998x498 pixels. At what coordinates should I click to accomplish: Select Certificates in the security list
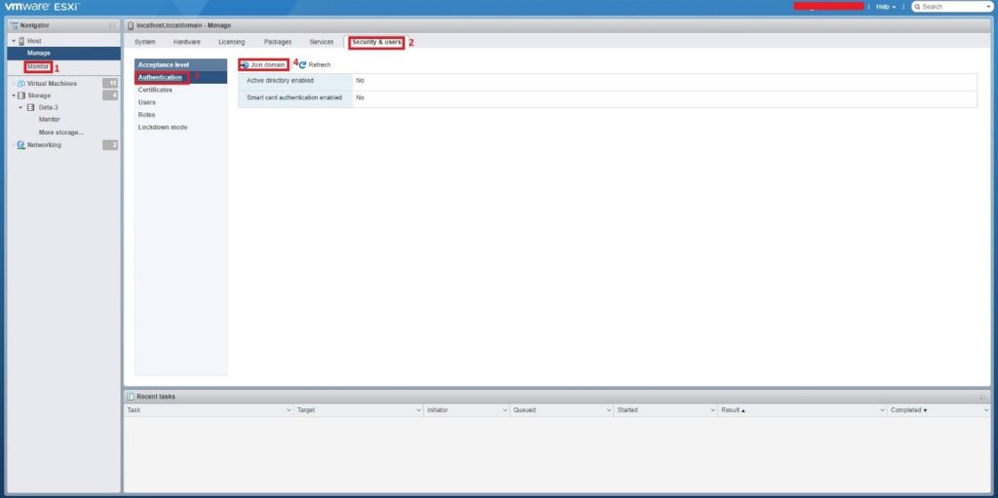155,90
